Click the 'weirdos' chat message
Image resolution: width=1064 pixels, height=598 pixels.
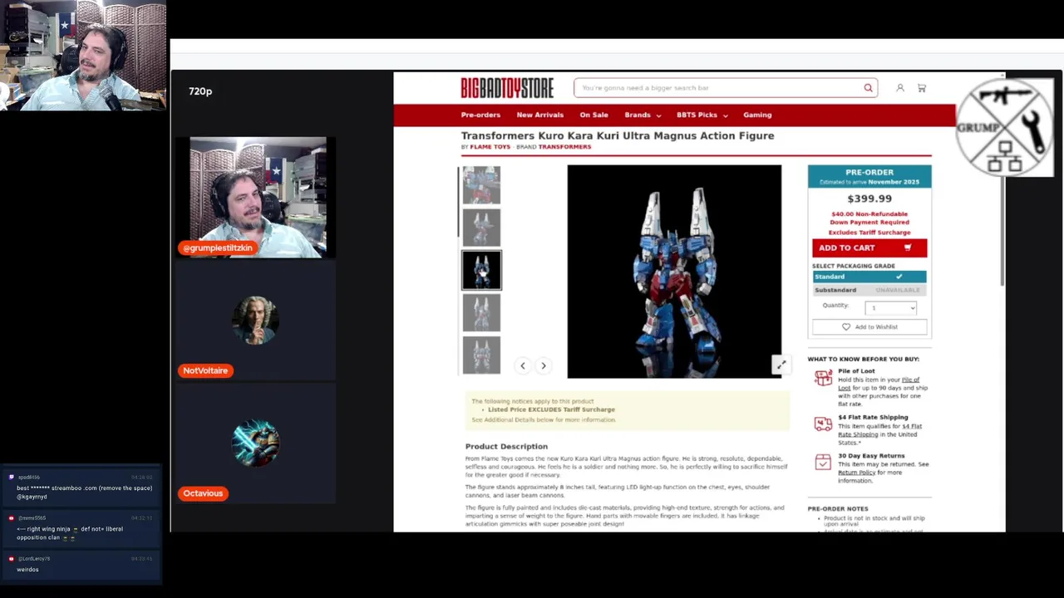click(x=27, y=570)
